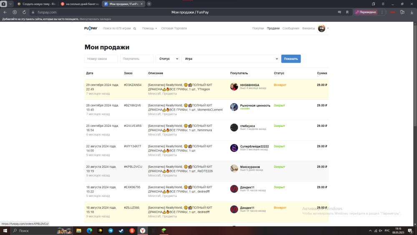
Task: Open browser downloads arrow icon
Action: [412, 12]
